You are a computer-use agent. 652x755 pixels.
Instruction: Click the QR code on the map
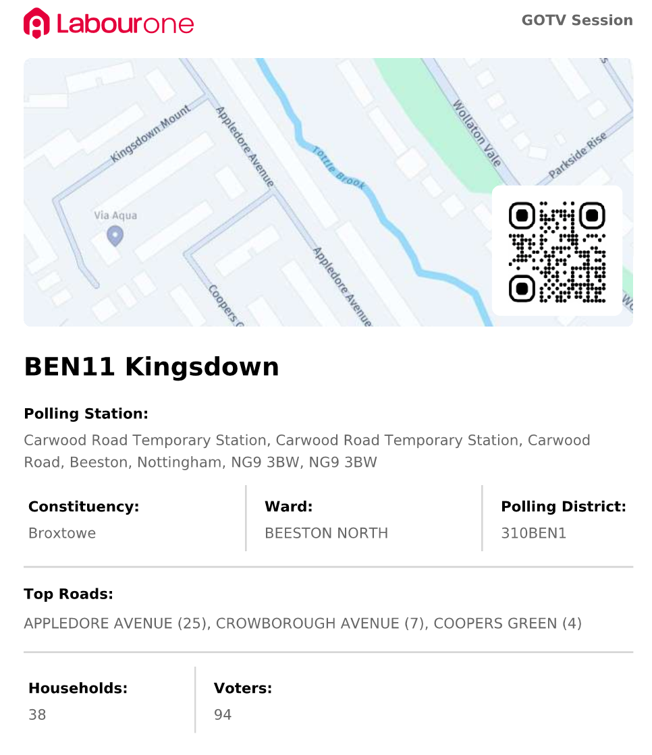pos(557,251)
